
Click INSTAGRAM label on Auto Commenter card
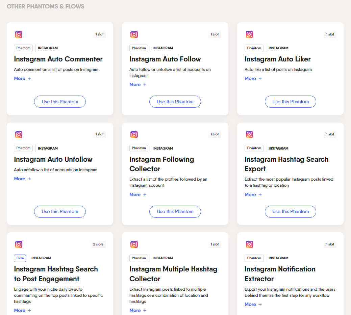point(48,48)
